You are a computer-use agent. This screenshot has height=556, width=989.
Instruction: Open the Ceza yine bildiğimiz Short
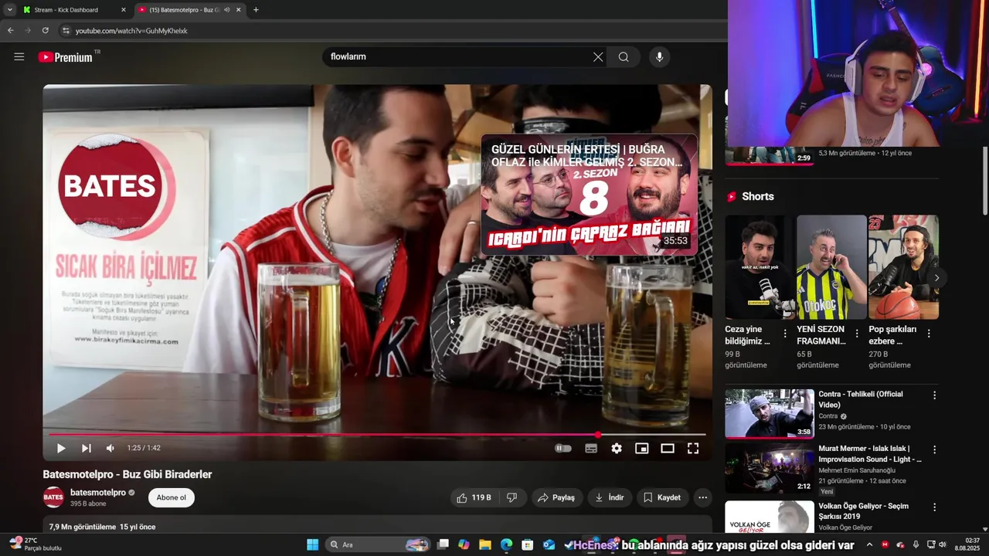click(760, 267)
